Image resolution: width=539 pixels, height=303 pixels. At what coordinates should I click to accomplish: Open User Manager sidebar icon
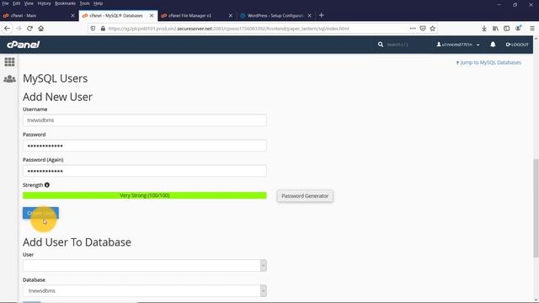(9, 79)
